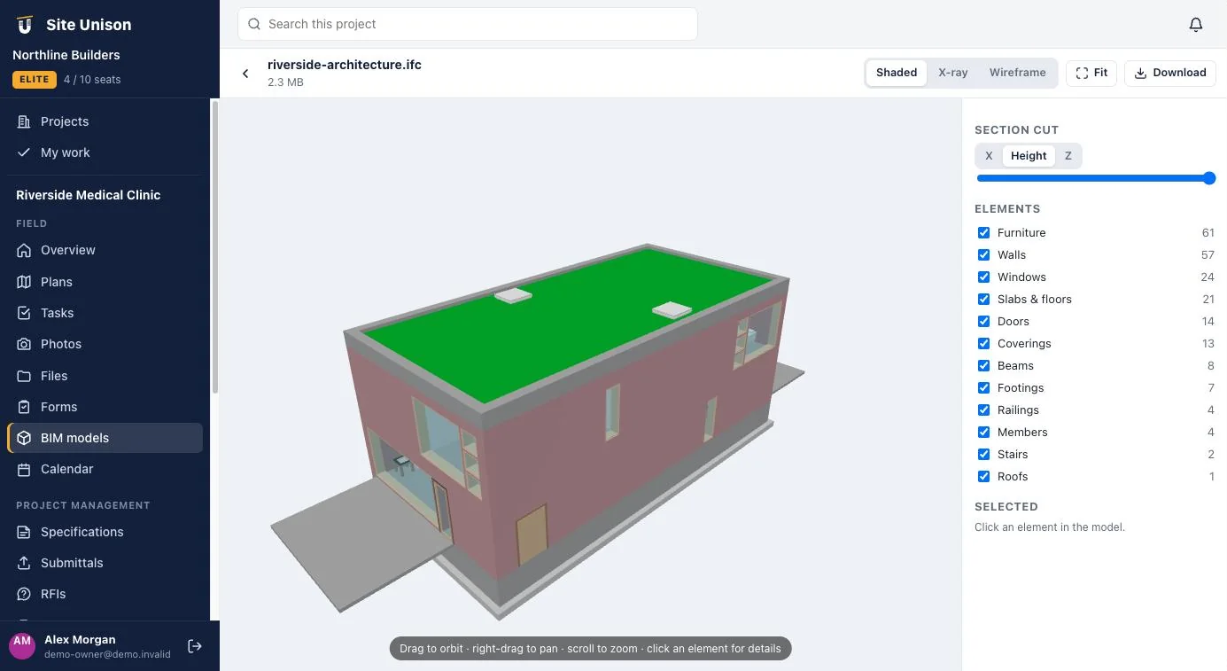Viewport: 1227px width, 671px height.
Task: Click the search magnifier icon
Action: coord(254,24)
